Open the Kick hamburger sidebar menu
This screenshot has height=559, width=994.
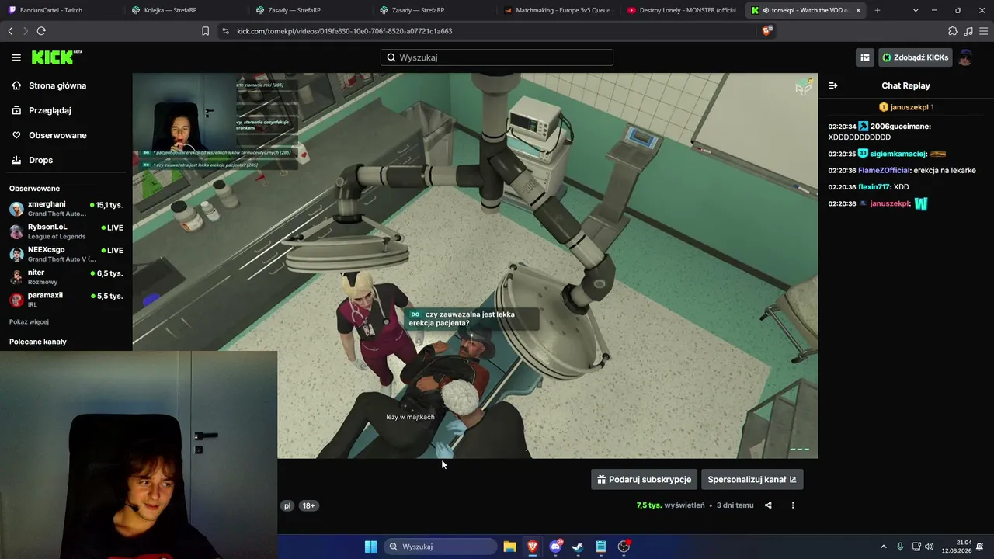[16, 57]
